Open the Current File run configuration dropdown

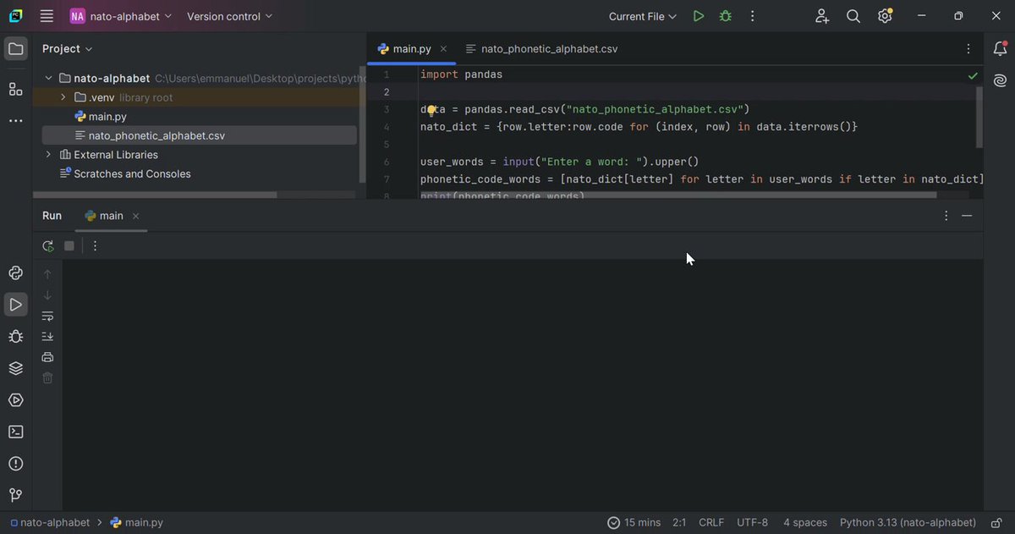643,16
